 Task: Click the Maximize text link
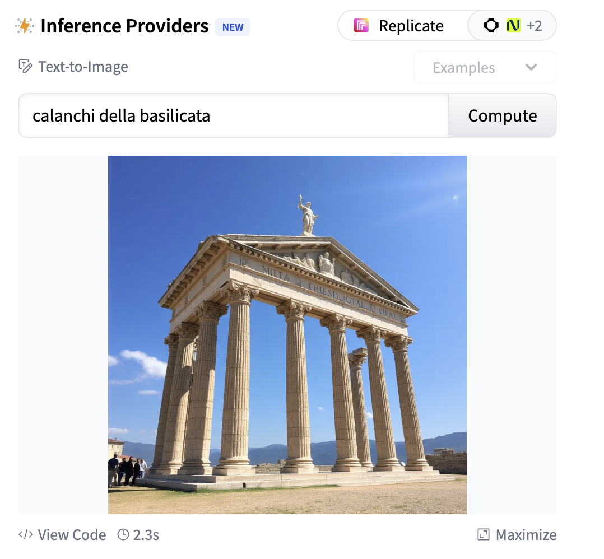coord(526,534)
